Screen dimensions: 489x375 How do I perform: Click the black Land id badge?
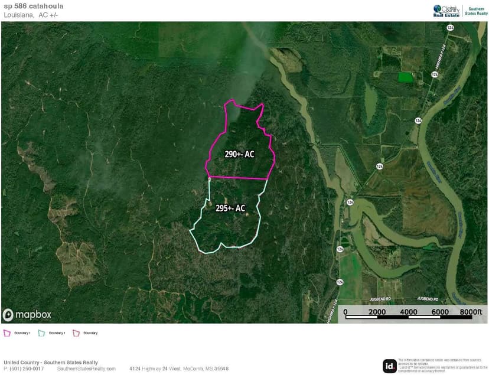click(390, 365)
